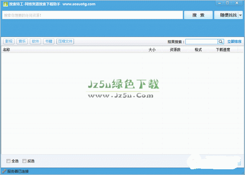Filter results by 软件 category
Image resolution: width=245 pixels, height=175 pixels.
35,41
